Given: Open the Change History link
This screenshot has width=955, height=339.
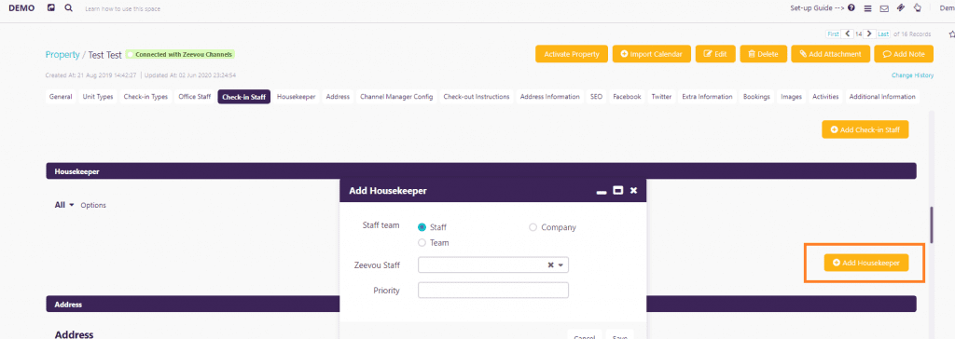Looking at the screenshot, I should tap(912, 75).
